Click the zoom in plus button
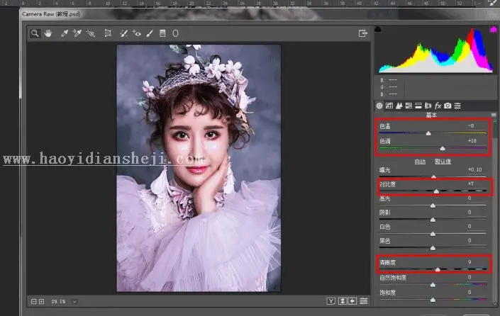Image resolution: width=500 pixels, height=316 pixels. (x=41, y=301)
